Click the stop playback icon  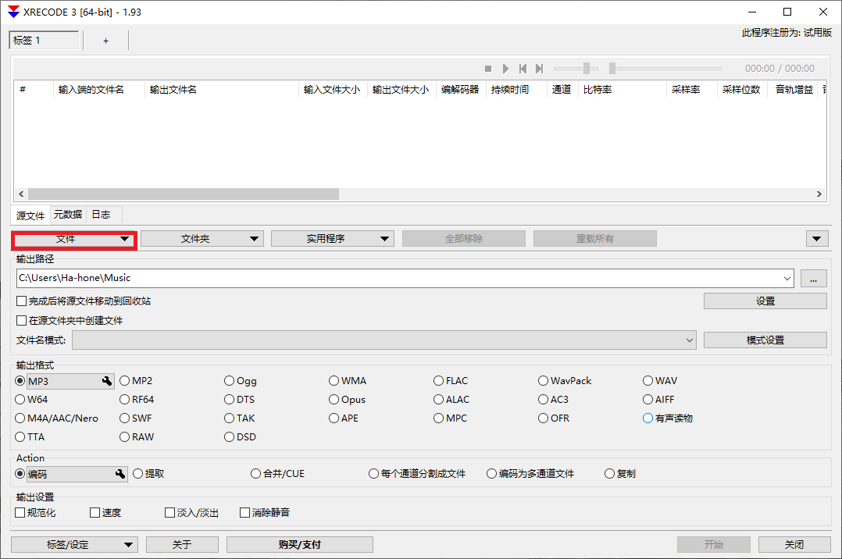488,69
